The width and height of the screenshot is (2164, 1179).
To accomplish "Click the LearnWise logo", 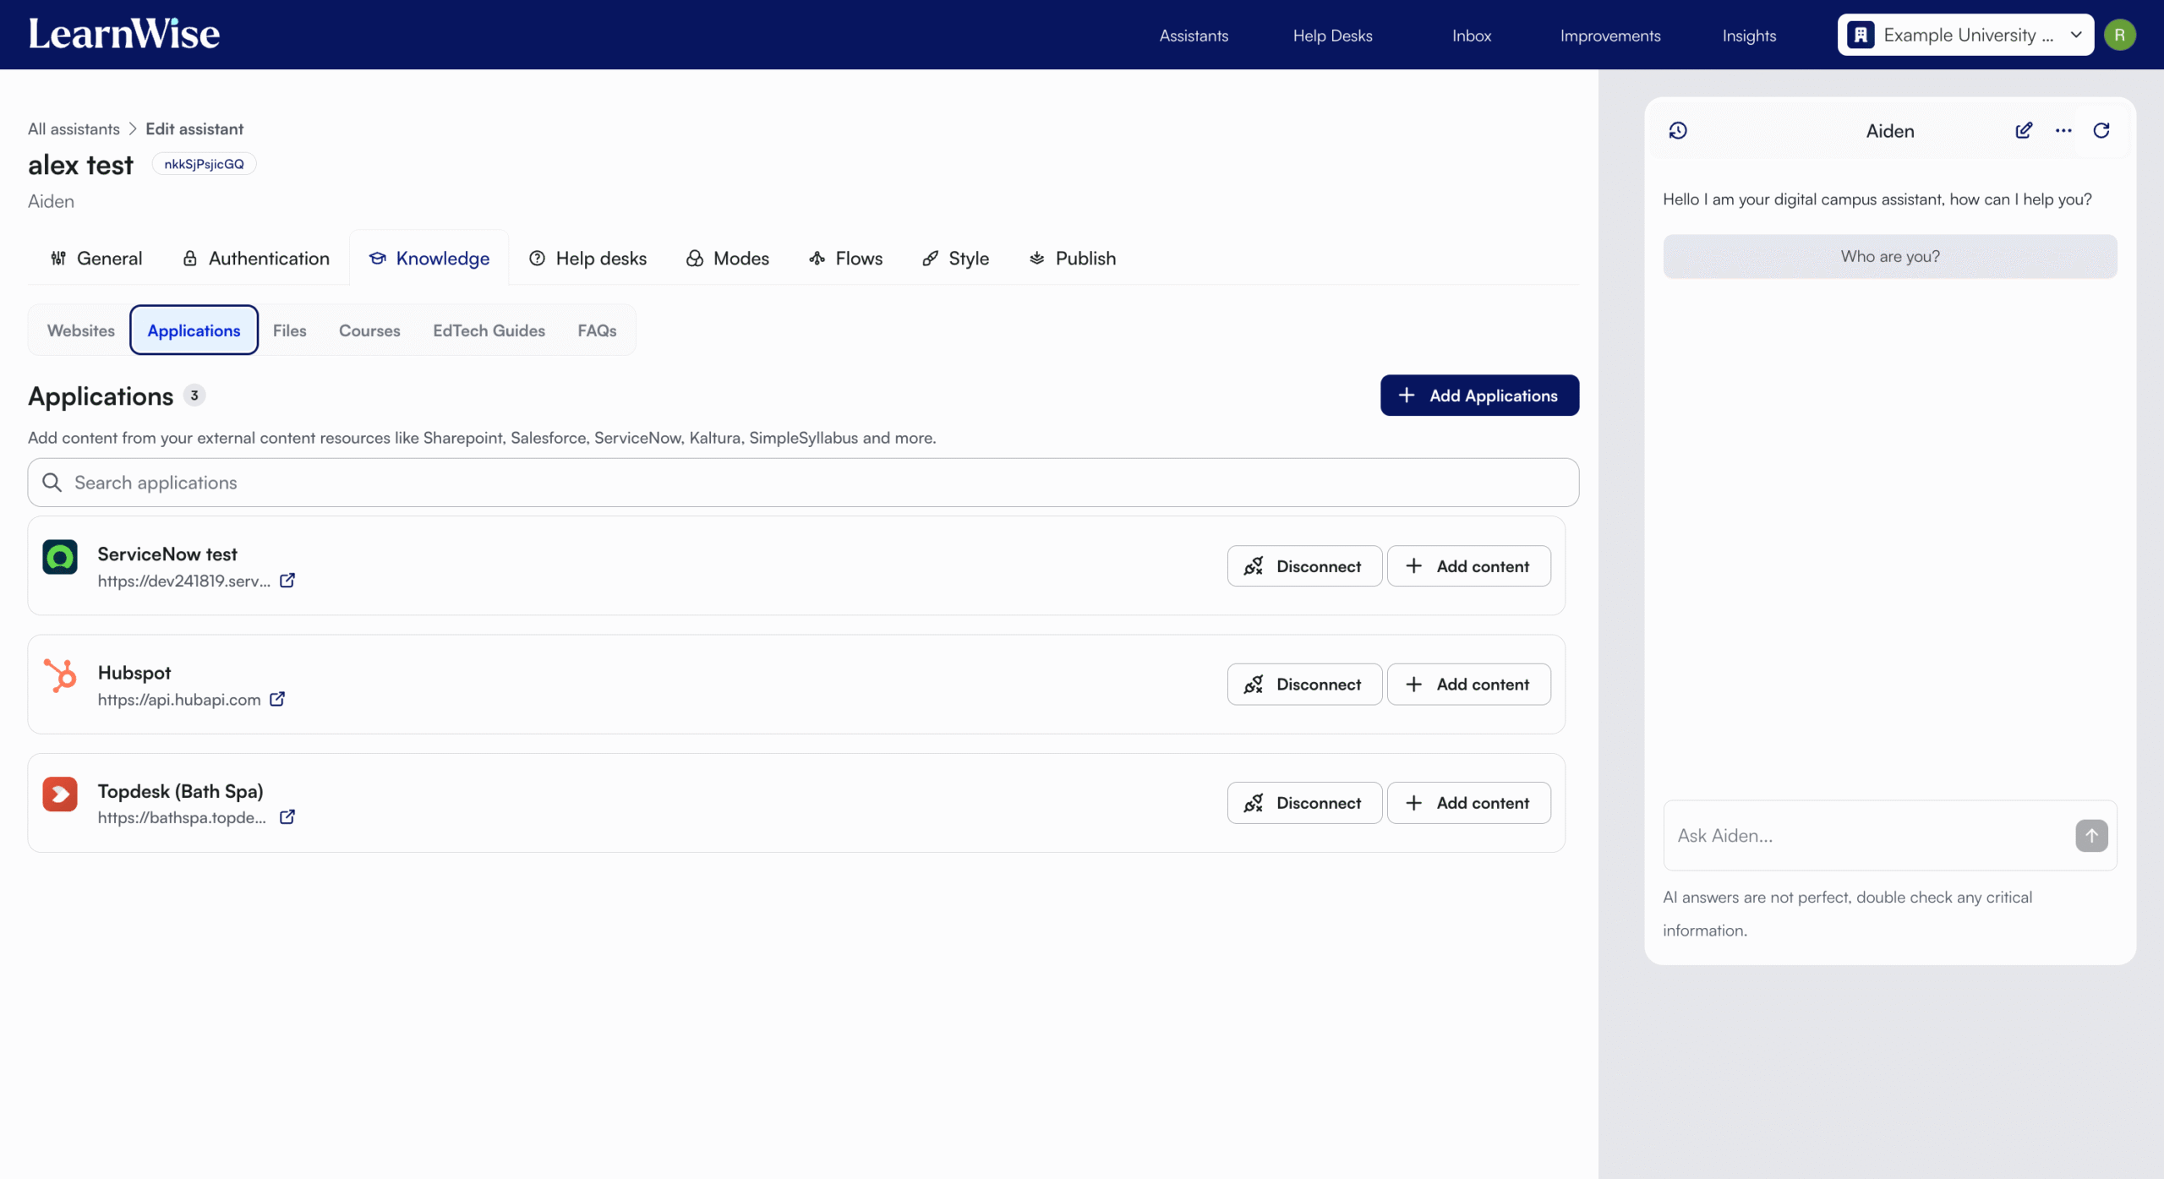I will click(x=123, y=34).
